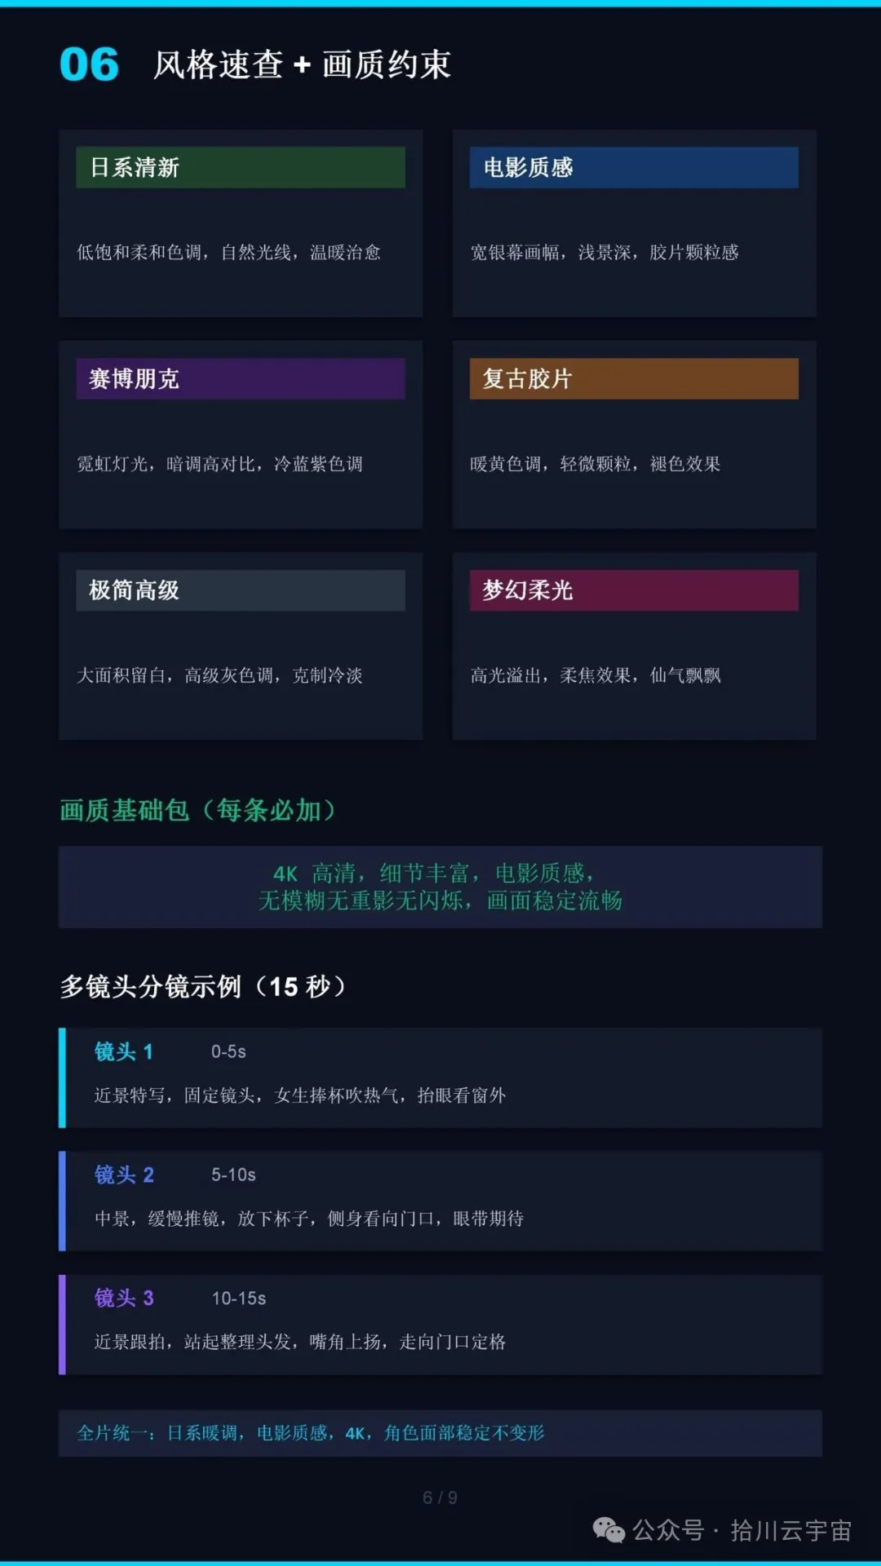Viewport: 881px width, 1566px height.
Task: Select the orange 复古胶片 style header
Action: pos(634,378)
